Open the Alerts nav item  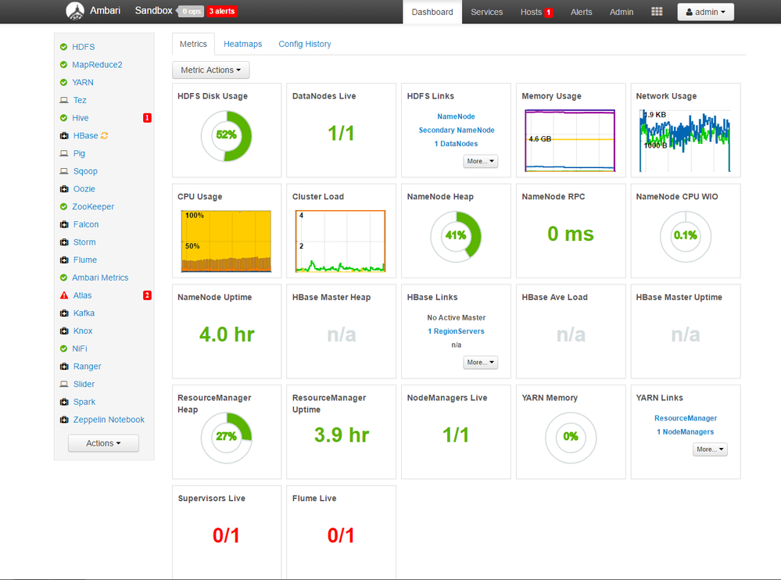[582, 12]
